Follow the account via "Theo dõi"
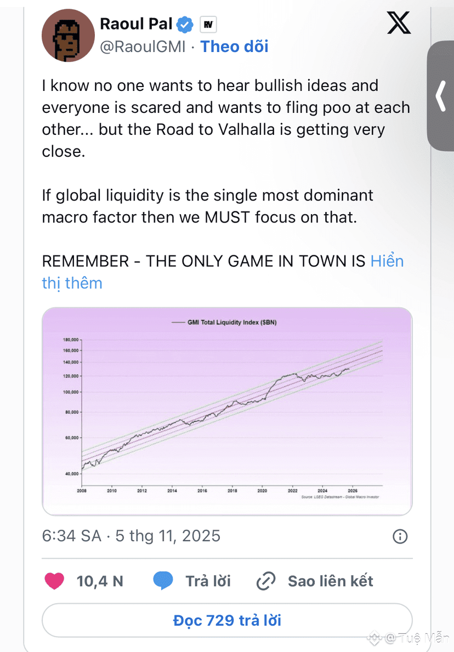The height and width of the screenshot is (652, 454). (234, 47)
